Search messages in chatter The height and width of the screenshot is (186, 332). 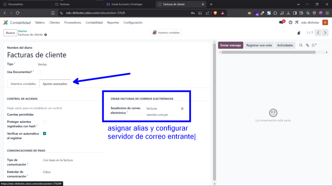[301, 45]
